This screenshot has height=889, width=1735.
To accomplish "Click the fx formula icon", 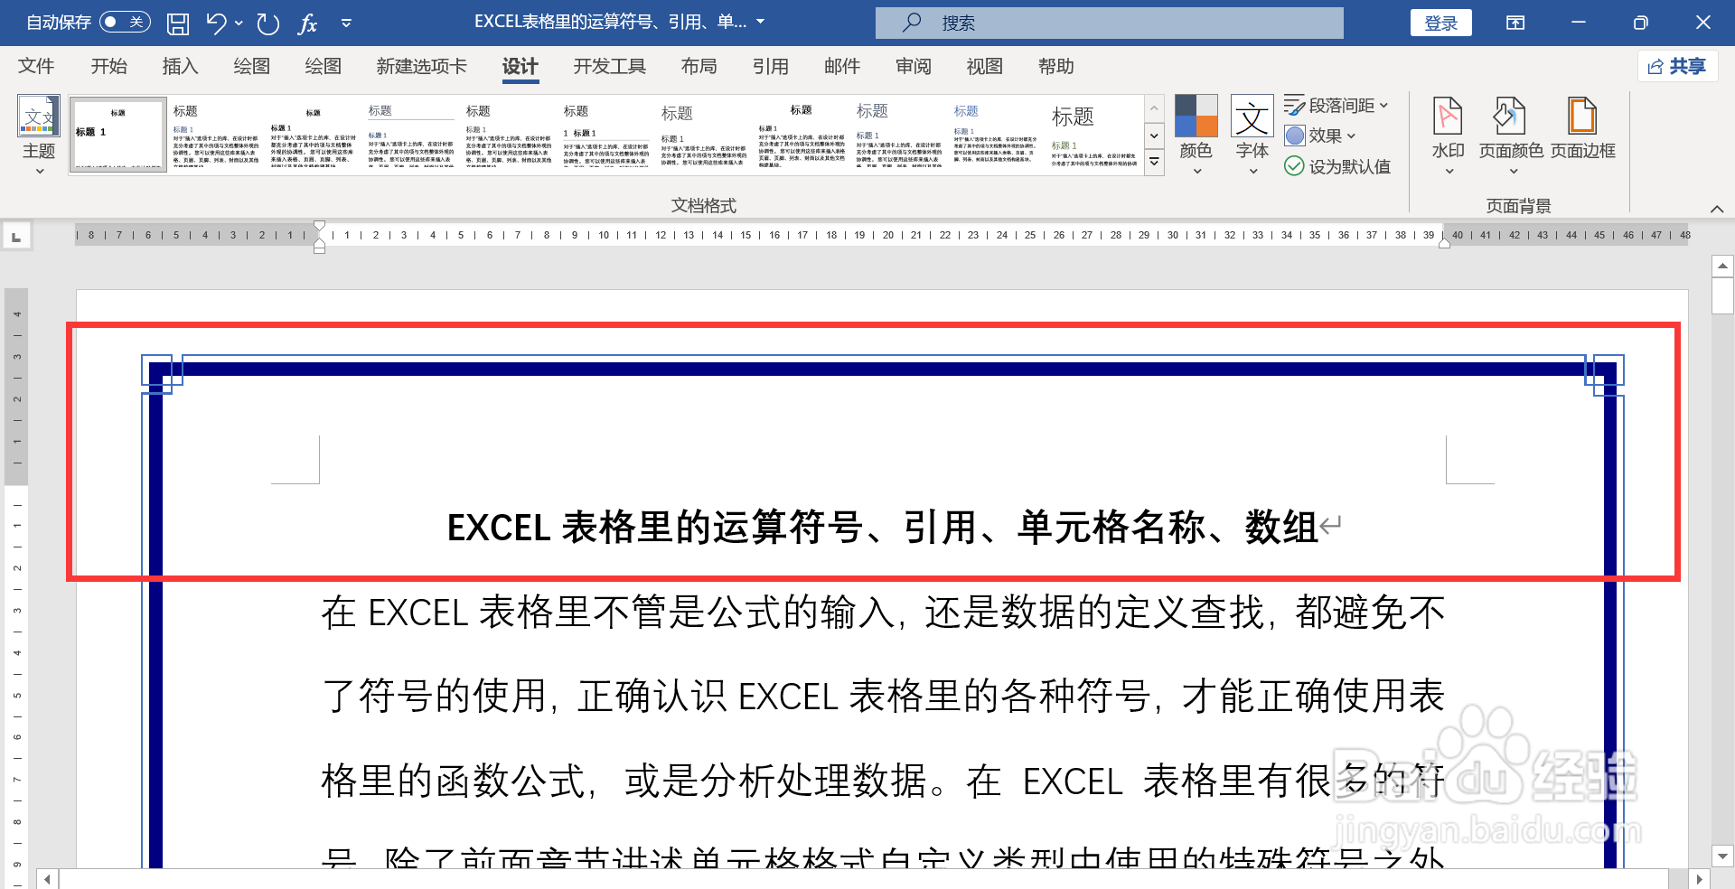I will click(307, 23).
